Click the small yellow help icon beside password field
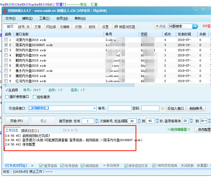 tap(163, 108)
